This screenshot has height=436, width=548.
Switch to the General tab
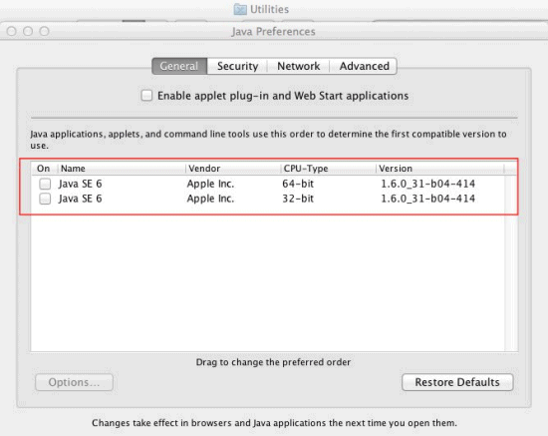point(179,66)
